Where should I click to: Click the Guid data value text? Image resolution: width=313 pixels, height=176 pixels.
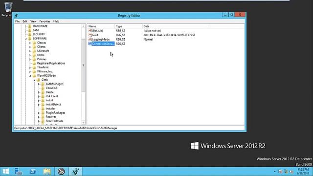tap(169, 35)
